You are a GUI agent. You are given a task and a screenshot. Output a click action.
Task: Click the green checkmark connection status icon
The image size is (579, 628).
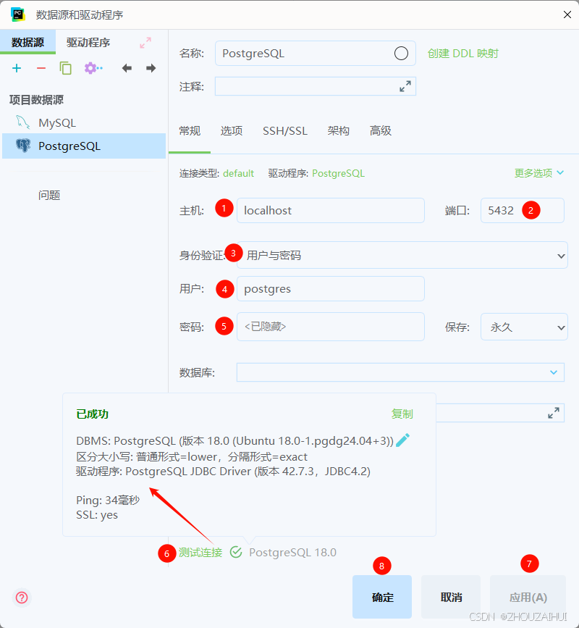coord(236,552)
